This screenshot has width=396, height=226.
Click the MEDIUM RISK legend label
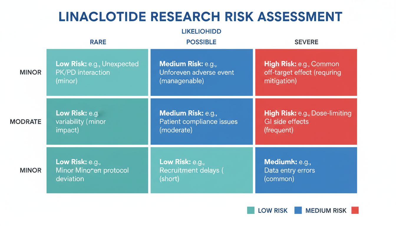pyautogui.click(x=326, y=210)
